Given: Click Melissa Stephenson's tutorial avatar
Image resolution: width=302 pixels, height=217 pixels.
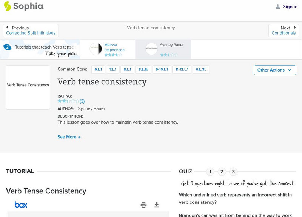Looking at the screenshot, I should [96, 49].
